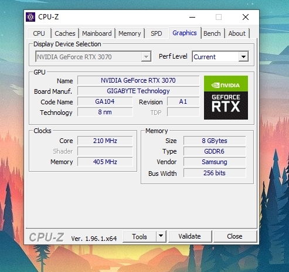Click the Ver. 1.96.1.x64 version text
289x272 pixels.
point(94,239)
